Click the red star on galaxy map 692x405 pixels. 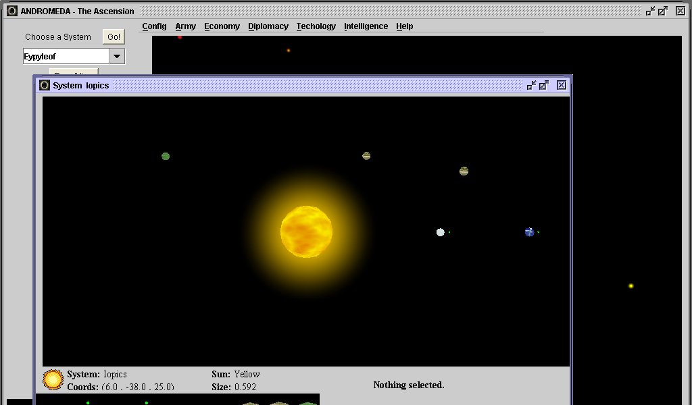click(x=180, y=37)
